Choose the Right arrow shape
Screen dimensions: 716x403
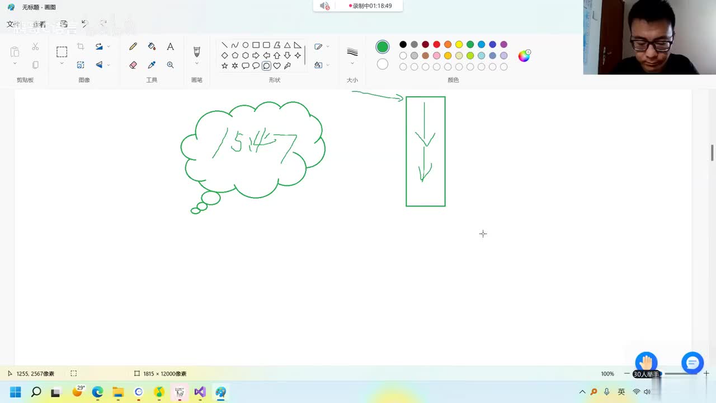(x=256, y=55)
